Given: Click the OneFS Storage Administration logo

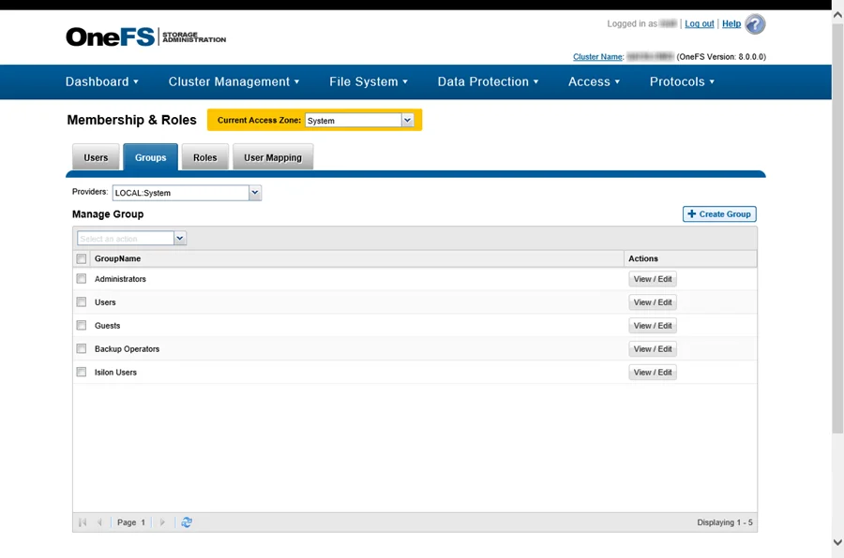Looking at the screenshot, I should pos(146,37).
